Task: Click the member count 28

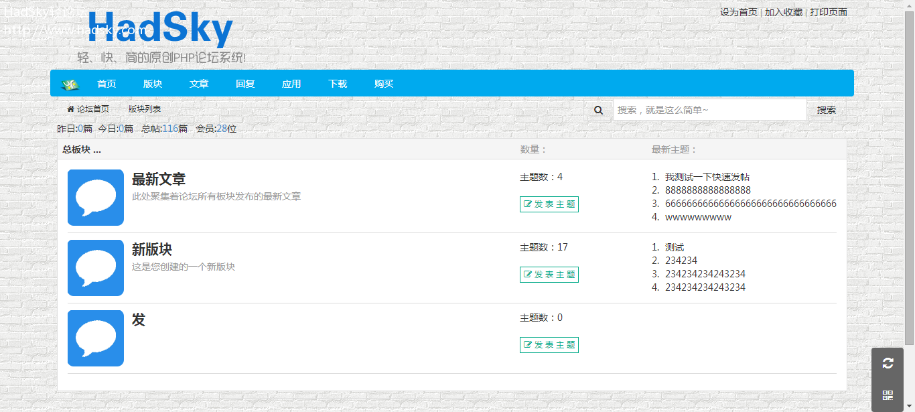Action: click(222, 129)
